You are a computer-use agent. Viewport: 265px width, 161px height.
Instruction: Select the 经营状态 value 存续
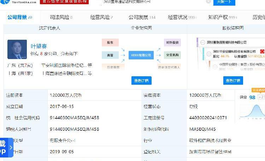coord(194,107)
